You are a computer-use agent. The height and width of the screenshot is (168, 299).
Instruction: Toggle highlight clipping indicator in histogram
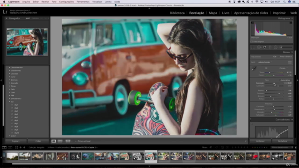[291, 23]
